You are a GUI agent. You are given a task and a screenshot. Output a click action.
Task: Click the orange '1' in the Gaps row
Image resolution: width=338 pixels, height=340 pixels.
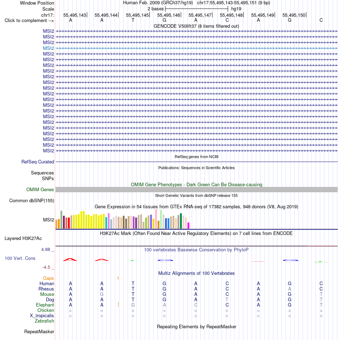coord(118,278)
